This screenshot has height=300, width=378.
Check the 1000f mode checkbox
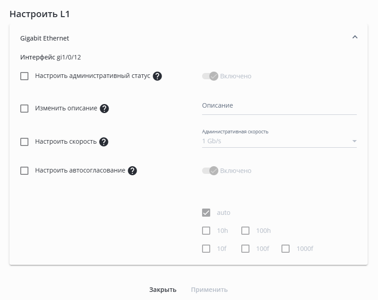click(286, 249)
